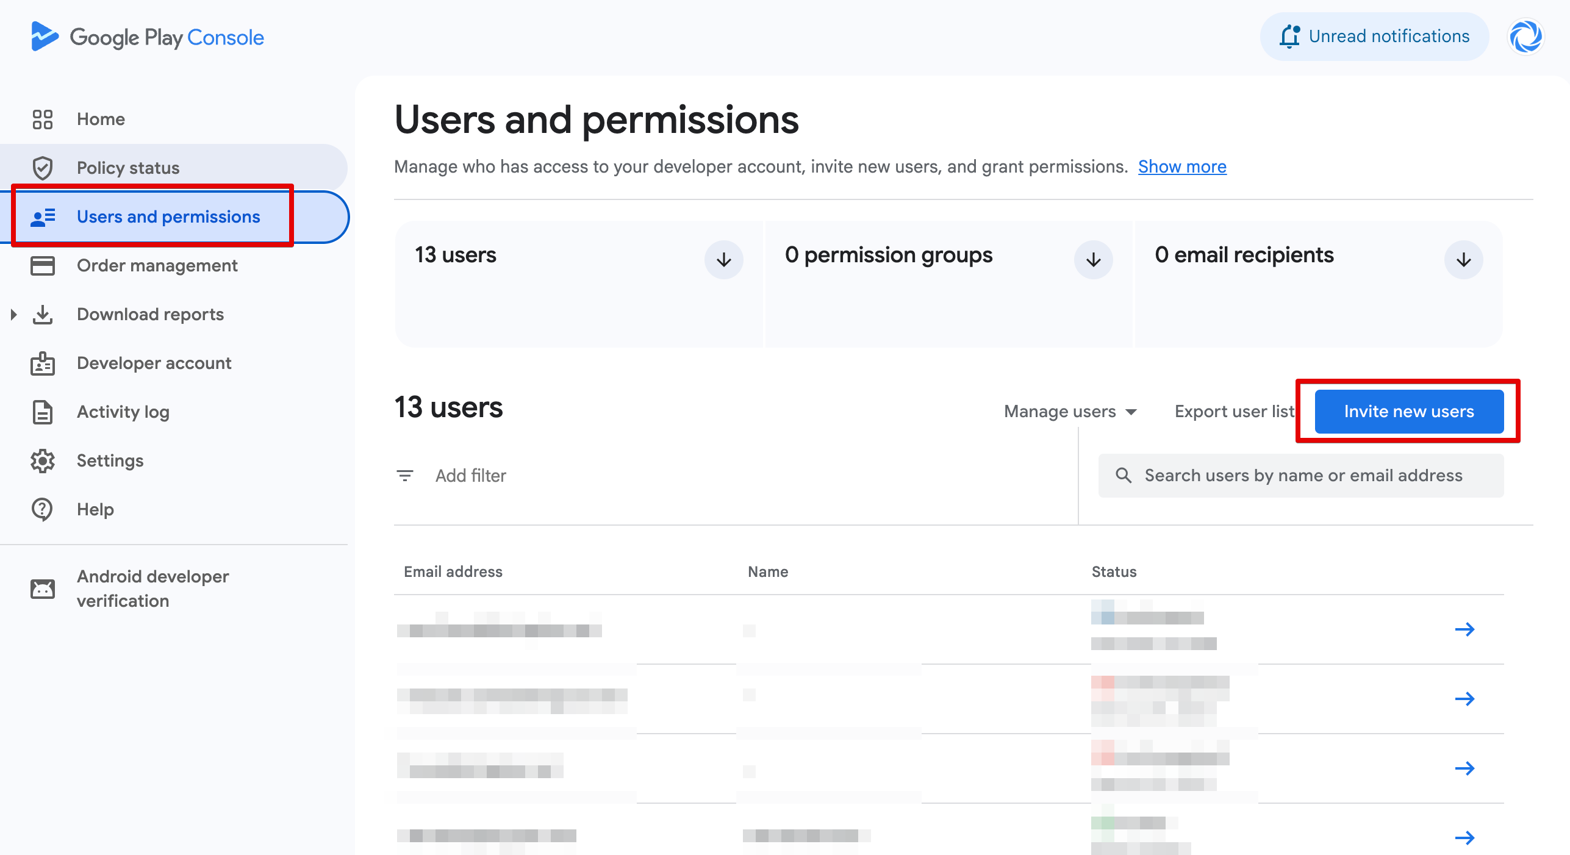This screenshot has width=1570, height=855.
Task: Go to Home in sidebar
Action: point(101,120)
